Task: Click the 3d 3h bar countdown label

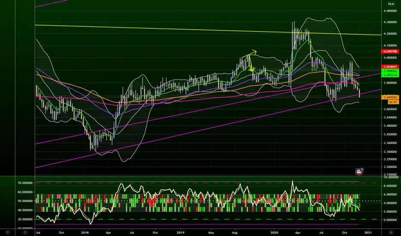Action: pos(393,102)
